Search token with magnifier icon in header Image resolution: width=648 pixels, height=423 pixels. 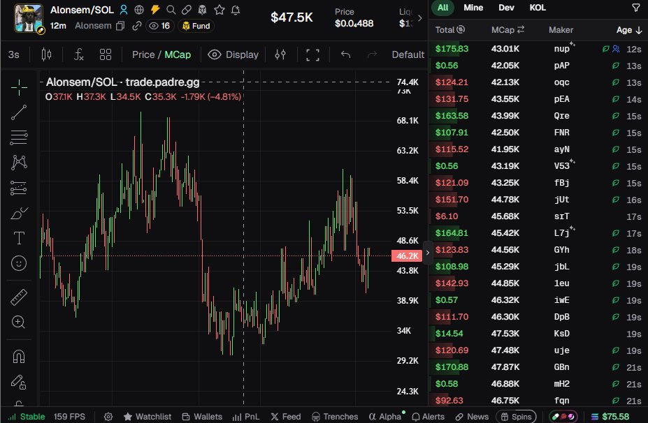coord(171,10)
